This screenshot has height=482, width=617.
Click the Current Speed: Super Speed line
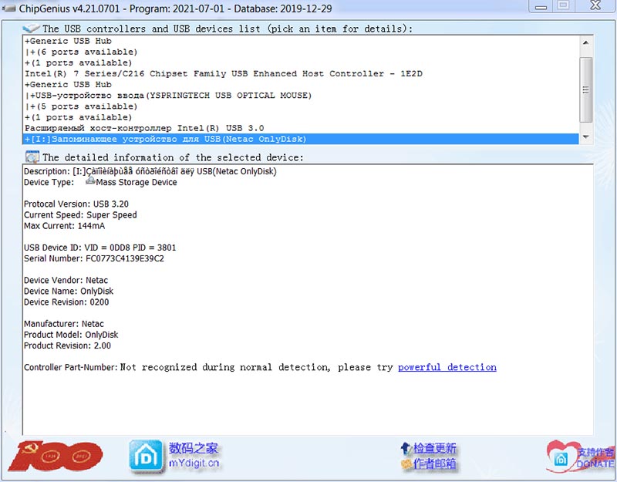coord(80,215)
